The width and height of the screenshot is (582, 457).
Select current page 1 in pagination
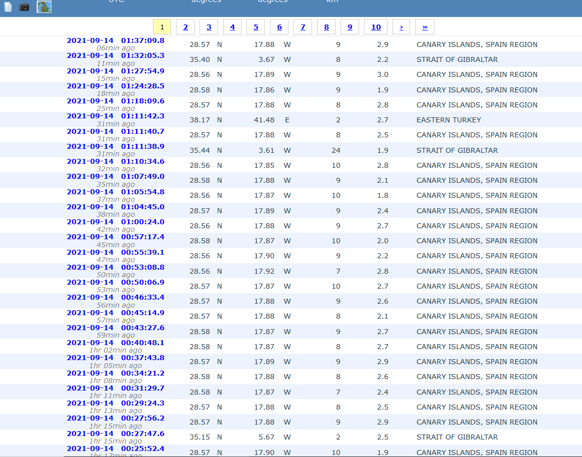(x=162, y=27)
